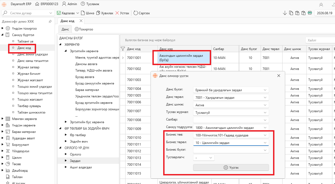Click the grid filter funnel icon
The image size is (335, 184).
[x=123, y=49]
